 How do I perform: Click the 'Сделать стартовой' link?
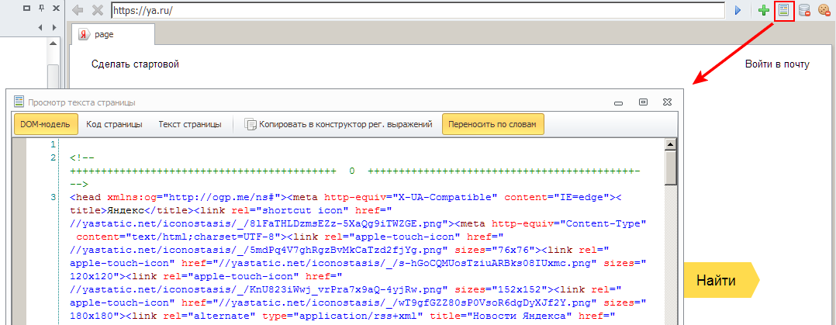click(135, 64)
